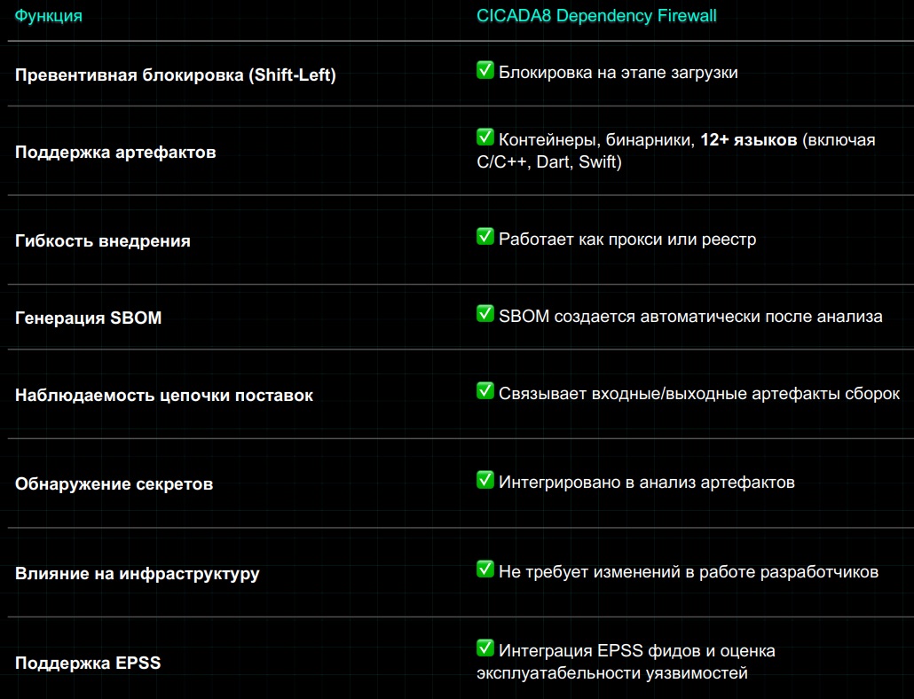Image resolution: width=914 pixels, height=699 pixels.
Task: Select the "Поддержка EPSS" row label
Action: (88, 662)
